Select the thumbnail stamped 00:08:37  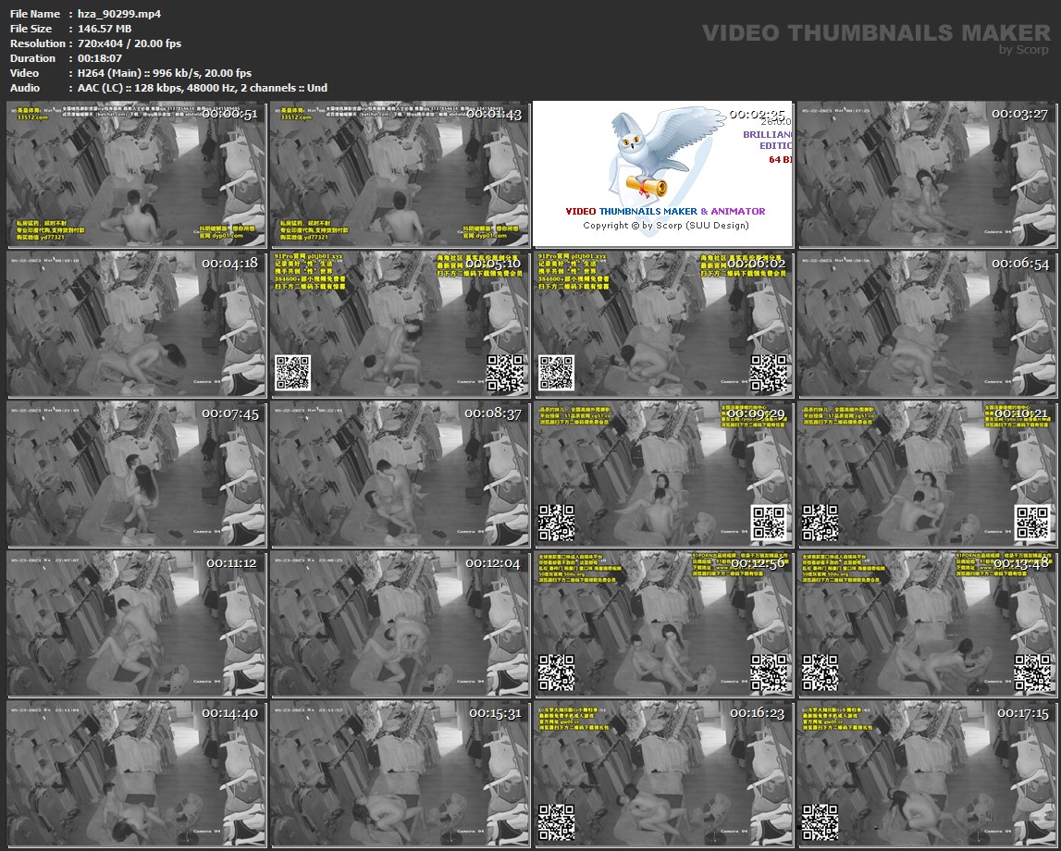400,475
